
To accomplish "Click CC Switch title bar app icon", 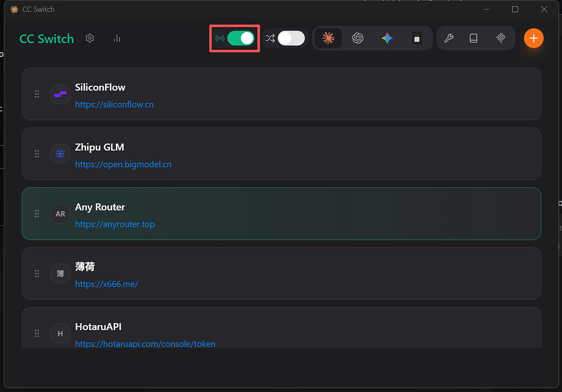I will click(14, 9).
